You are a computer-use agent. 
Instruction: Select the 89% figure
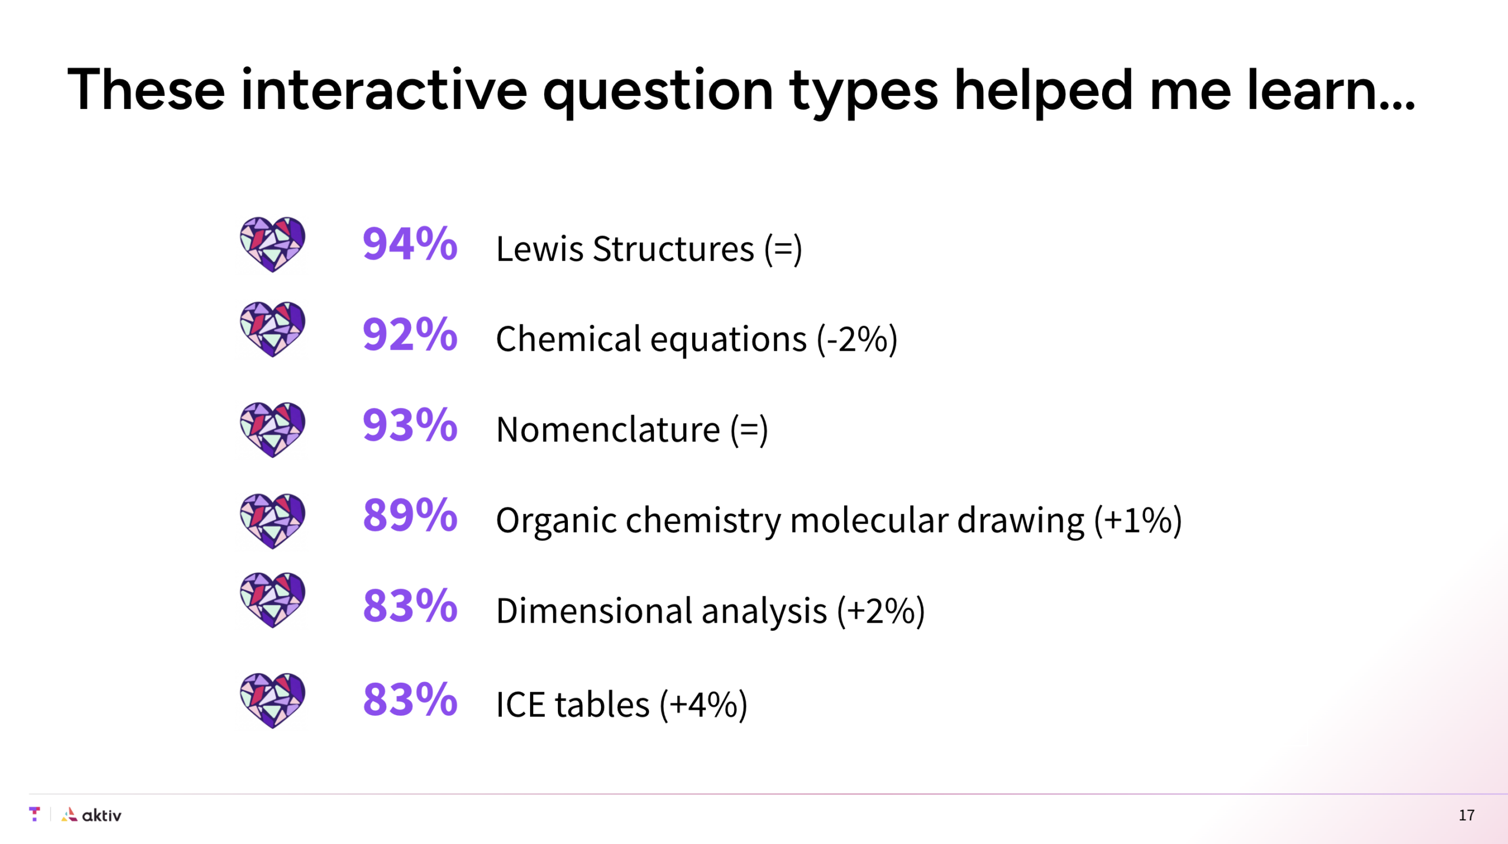click(x=410, y=515)
